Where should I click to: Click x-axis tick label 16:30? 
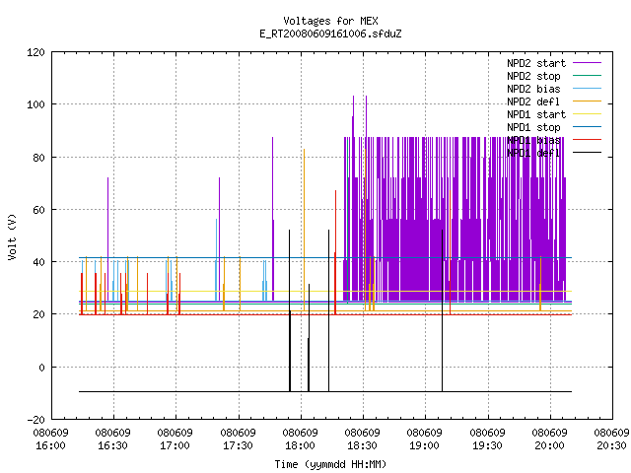pos(113,446)
